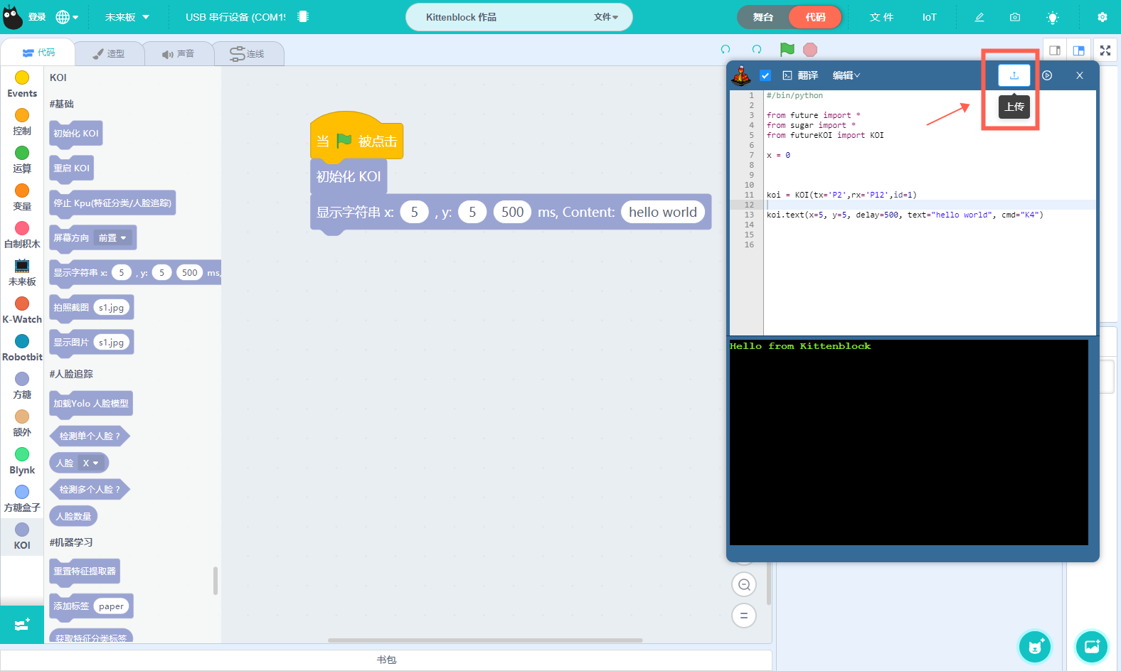Click the USB 串行设备 serial connection button

pyautogui.click(x=235, y=17)
